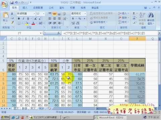Viewport: 161px width, 120px height.
Task: Open the Delete cells dropdown
Action: [123, 18]
